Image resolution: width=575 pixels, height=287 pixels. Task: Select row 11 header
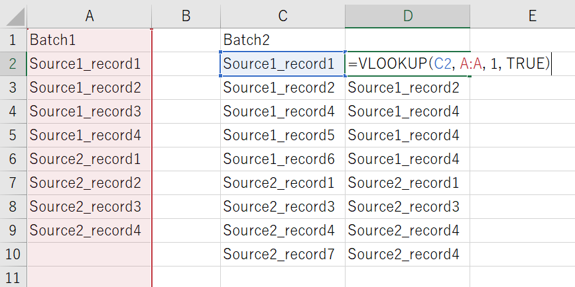coord(13,277)
